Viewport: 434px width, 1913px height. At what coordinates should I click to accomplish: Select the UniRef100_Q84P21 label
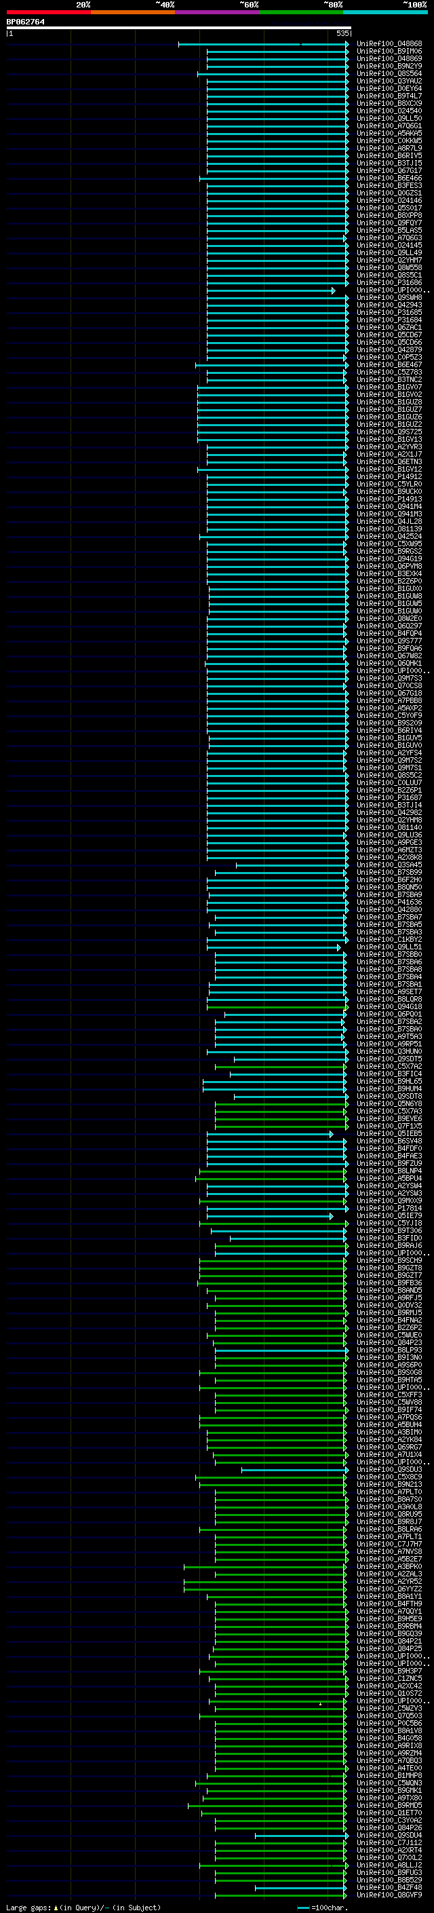(x=389, y=1640)
